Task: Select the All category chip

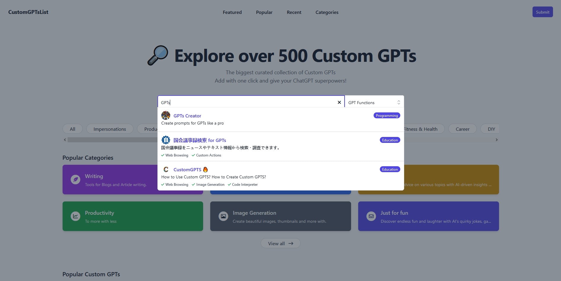Action: coord(72,129)
